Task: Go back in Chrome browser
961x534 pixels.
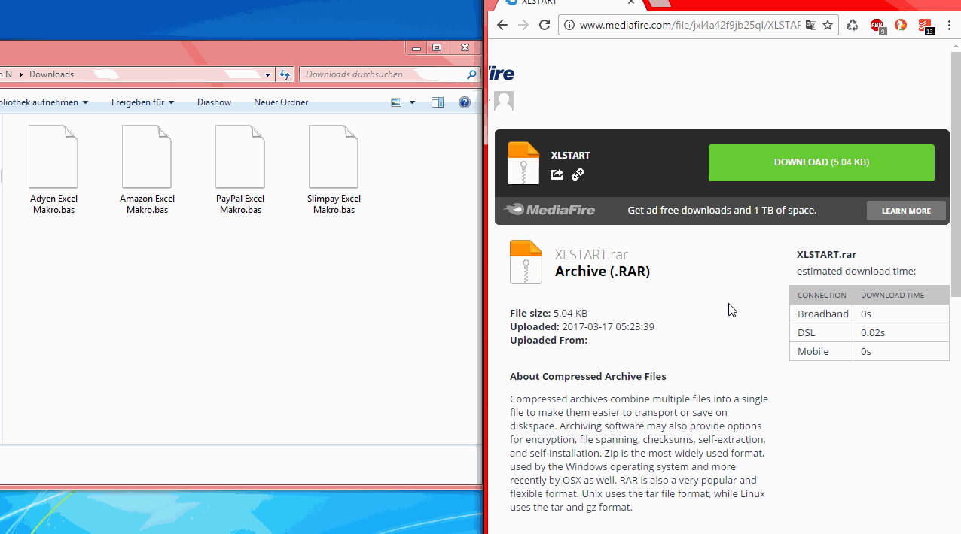Action: (x=502, y=25)
